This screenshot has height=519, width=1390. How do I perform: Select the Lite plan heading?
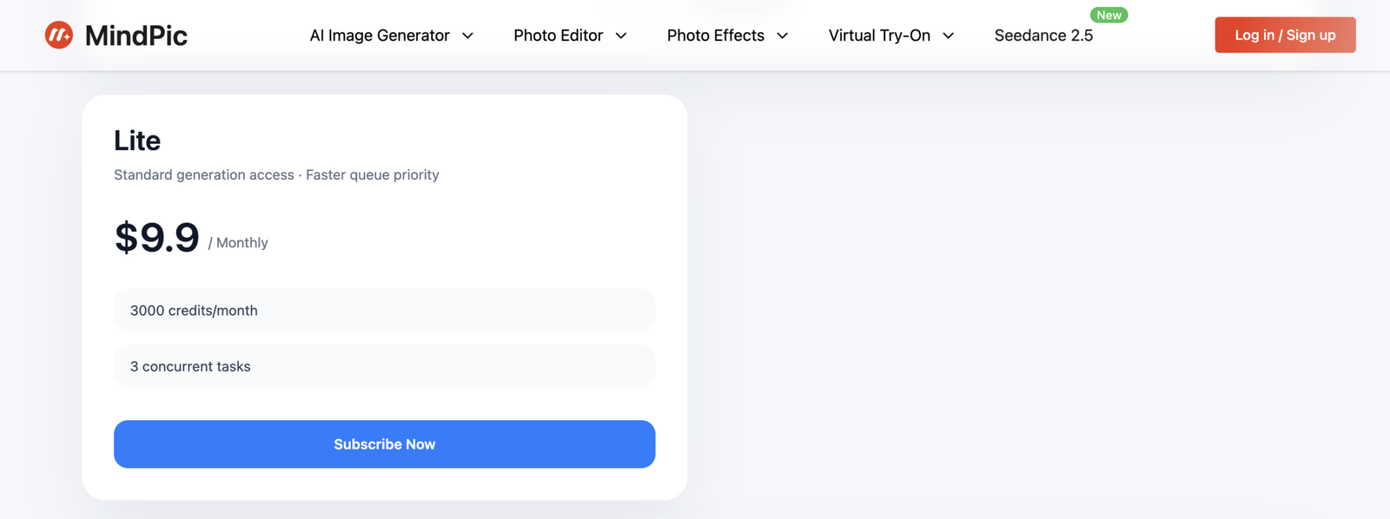point(137,141)
